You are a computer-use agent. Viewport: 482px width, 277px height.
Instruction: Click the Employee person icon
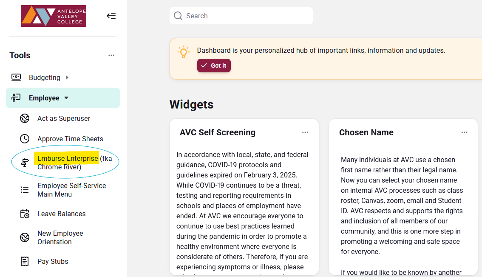16,98
